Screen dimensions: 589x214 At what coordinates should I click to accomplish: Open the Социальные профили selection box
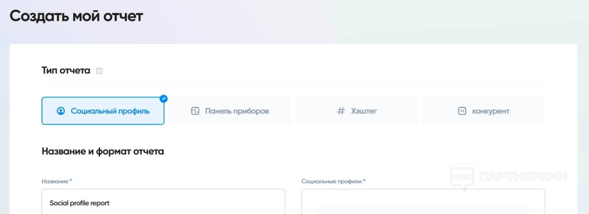[423, 202]
